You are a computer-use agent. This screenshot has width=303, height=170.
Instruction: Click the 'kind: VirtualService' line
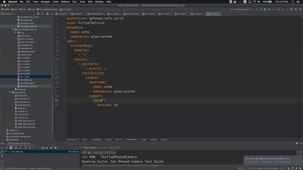click(x=85, y=23)
